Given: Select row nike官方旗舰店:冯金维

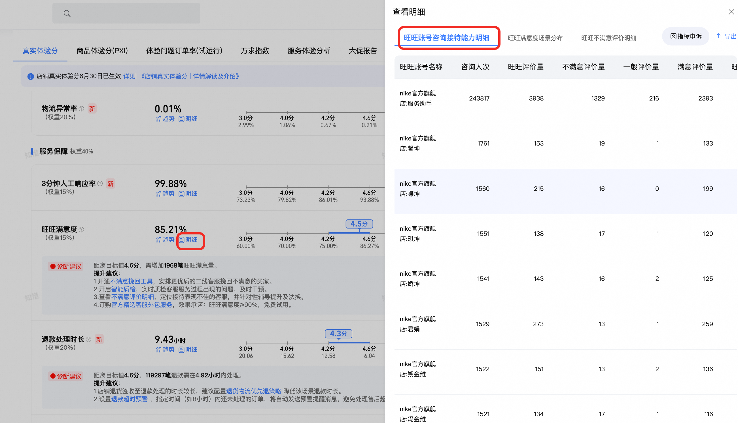Looking at the screenshot, I should click(x=566, y=409).
